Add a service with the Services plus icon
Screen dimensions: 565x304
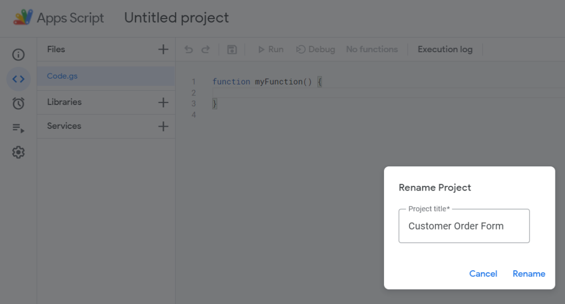point(163,127)
